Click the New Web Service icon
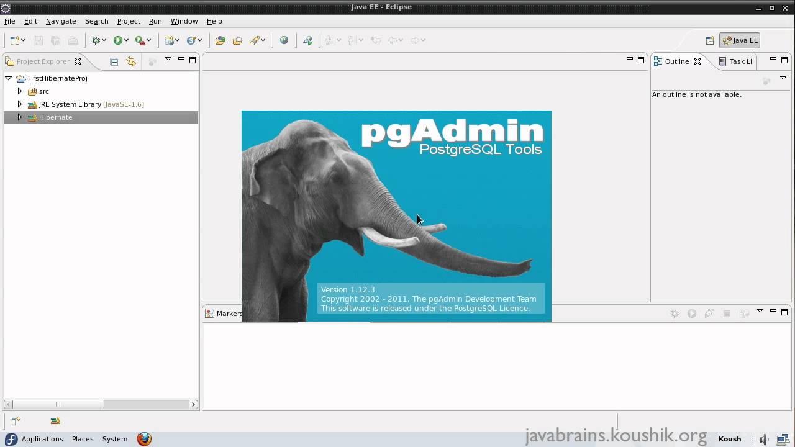 [x=191, y=40]
